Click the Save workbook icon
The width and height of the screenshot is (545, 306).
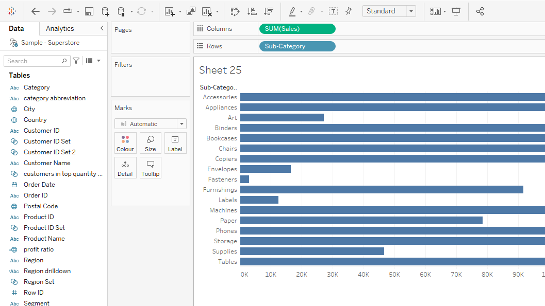(89, 11)
